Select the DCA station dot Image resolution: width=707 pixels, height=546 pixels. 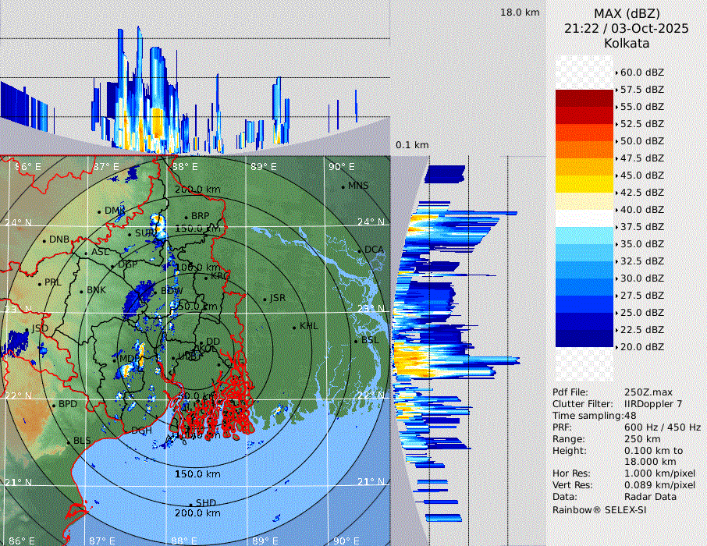click(360, 250)
